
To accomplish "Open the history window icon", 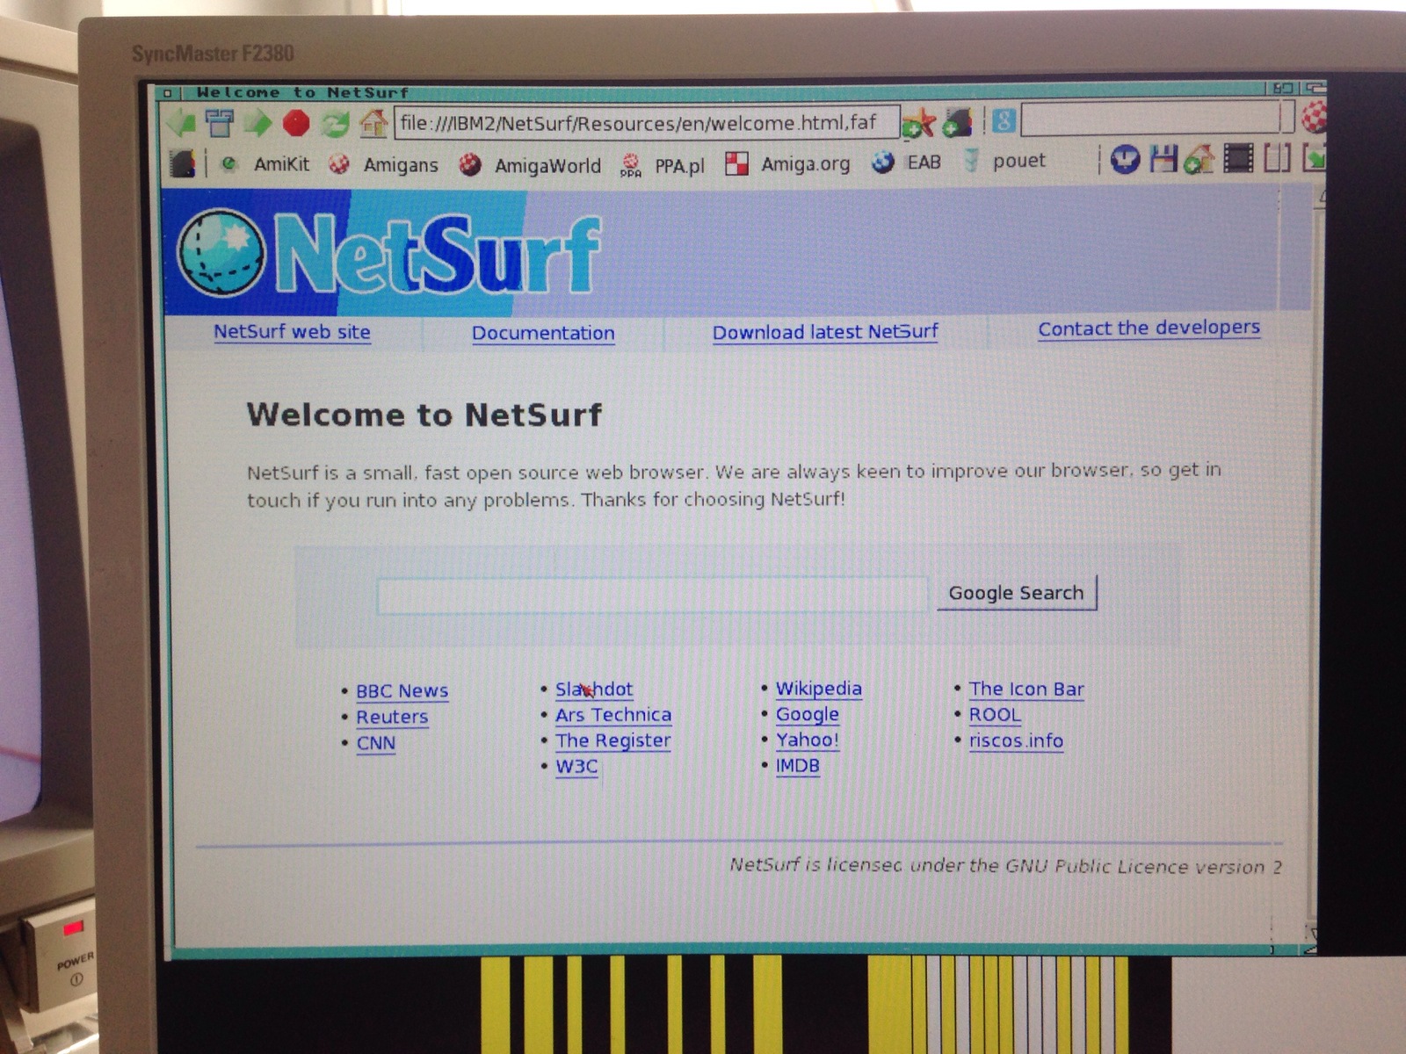I will pos(219,123).
